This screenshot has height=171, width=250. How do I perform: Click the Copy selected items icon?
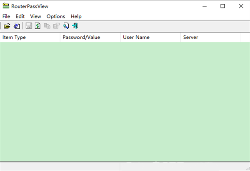[47, 26]
